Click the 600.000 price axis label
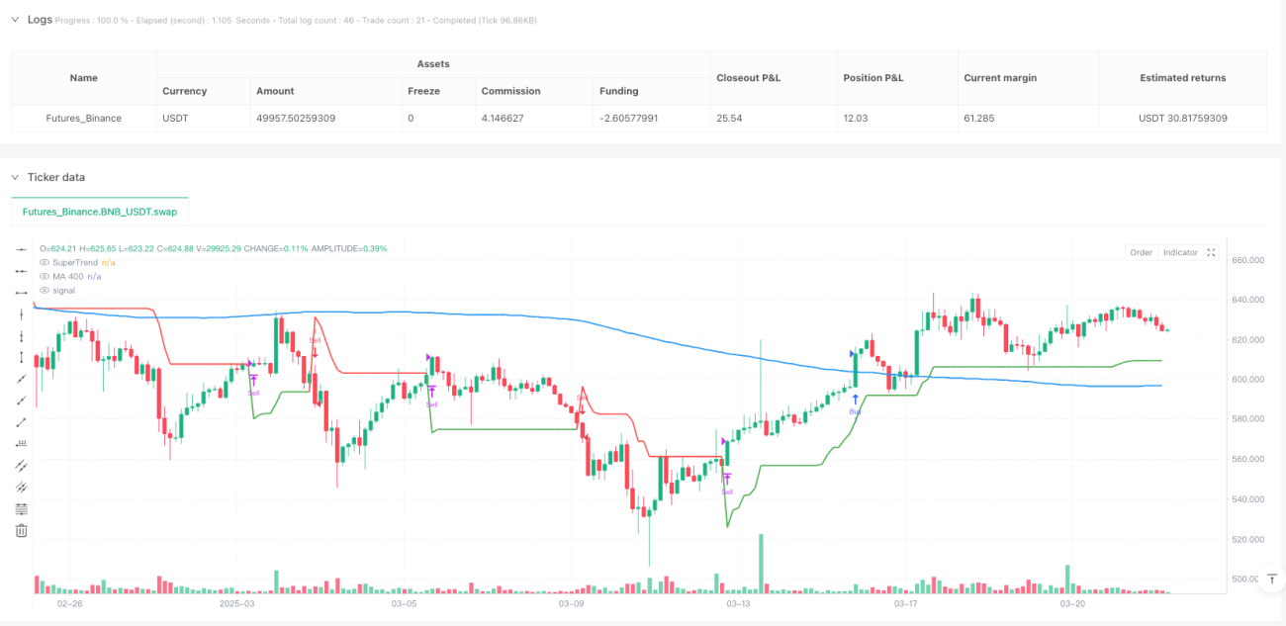Image resolution: width=1286 pixels, height=626 pixels. [1247, 380]
